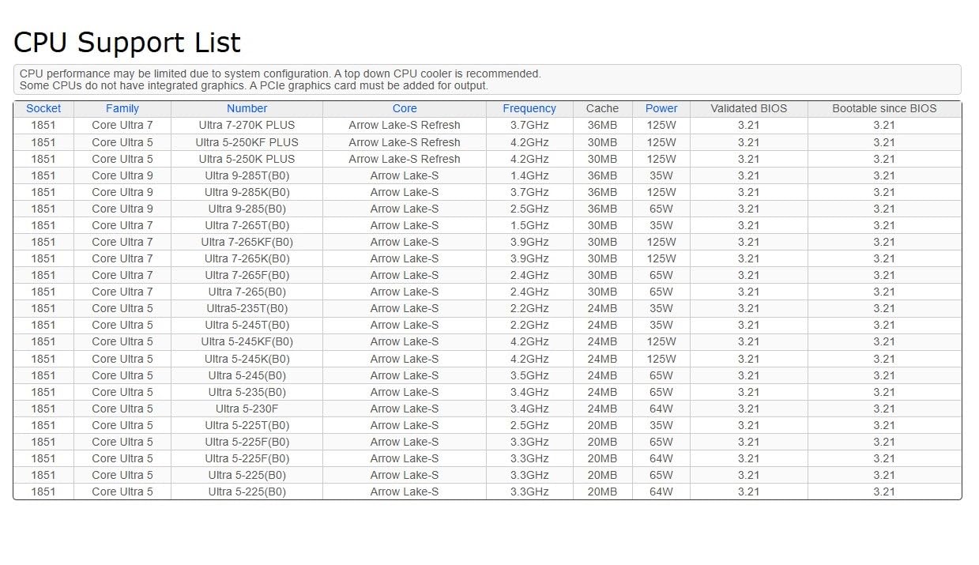Select the Ultra 9-285K(B0) cell
The height and width of the screenshot is (565, 979).
pos(247,192)
